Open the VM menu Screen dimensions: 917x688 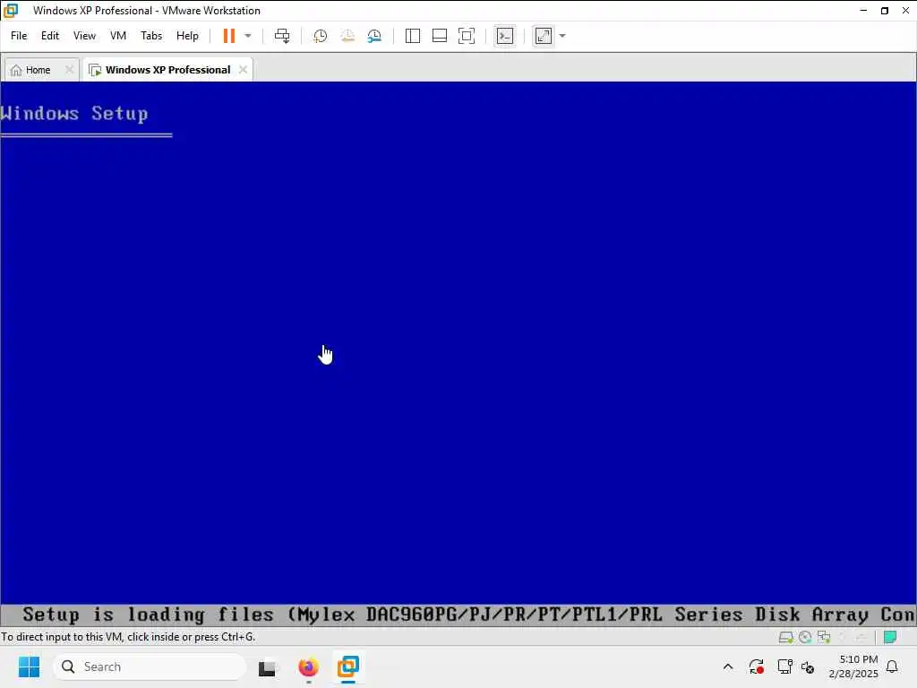coord(118,36)
